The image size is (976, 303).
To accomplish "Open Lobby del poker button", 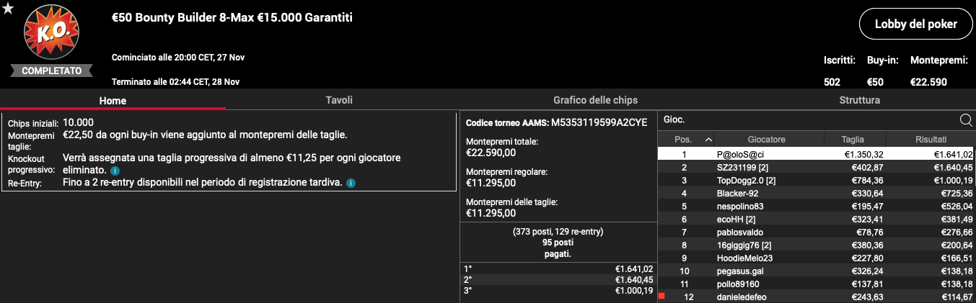I will pos(915,24).
